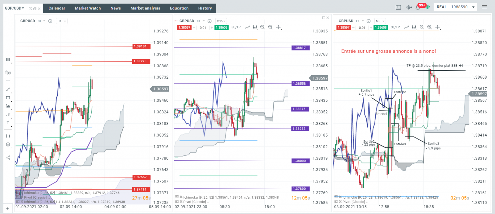Open the notifications bell icon
The image size is (495, 214).
[x=418, y=7]
